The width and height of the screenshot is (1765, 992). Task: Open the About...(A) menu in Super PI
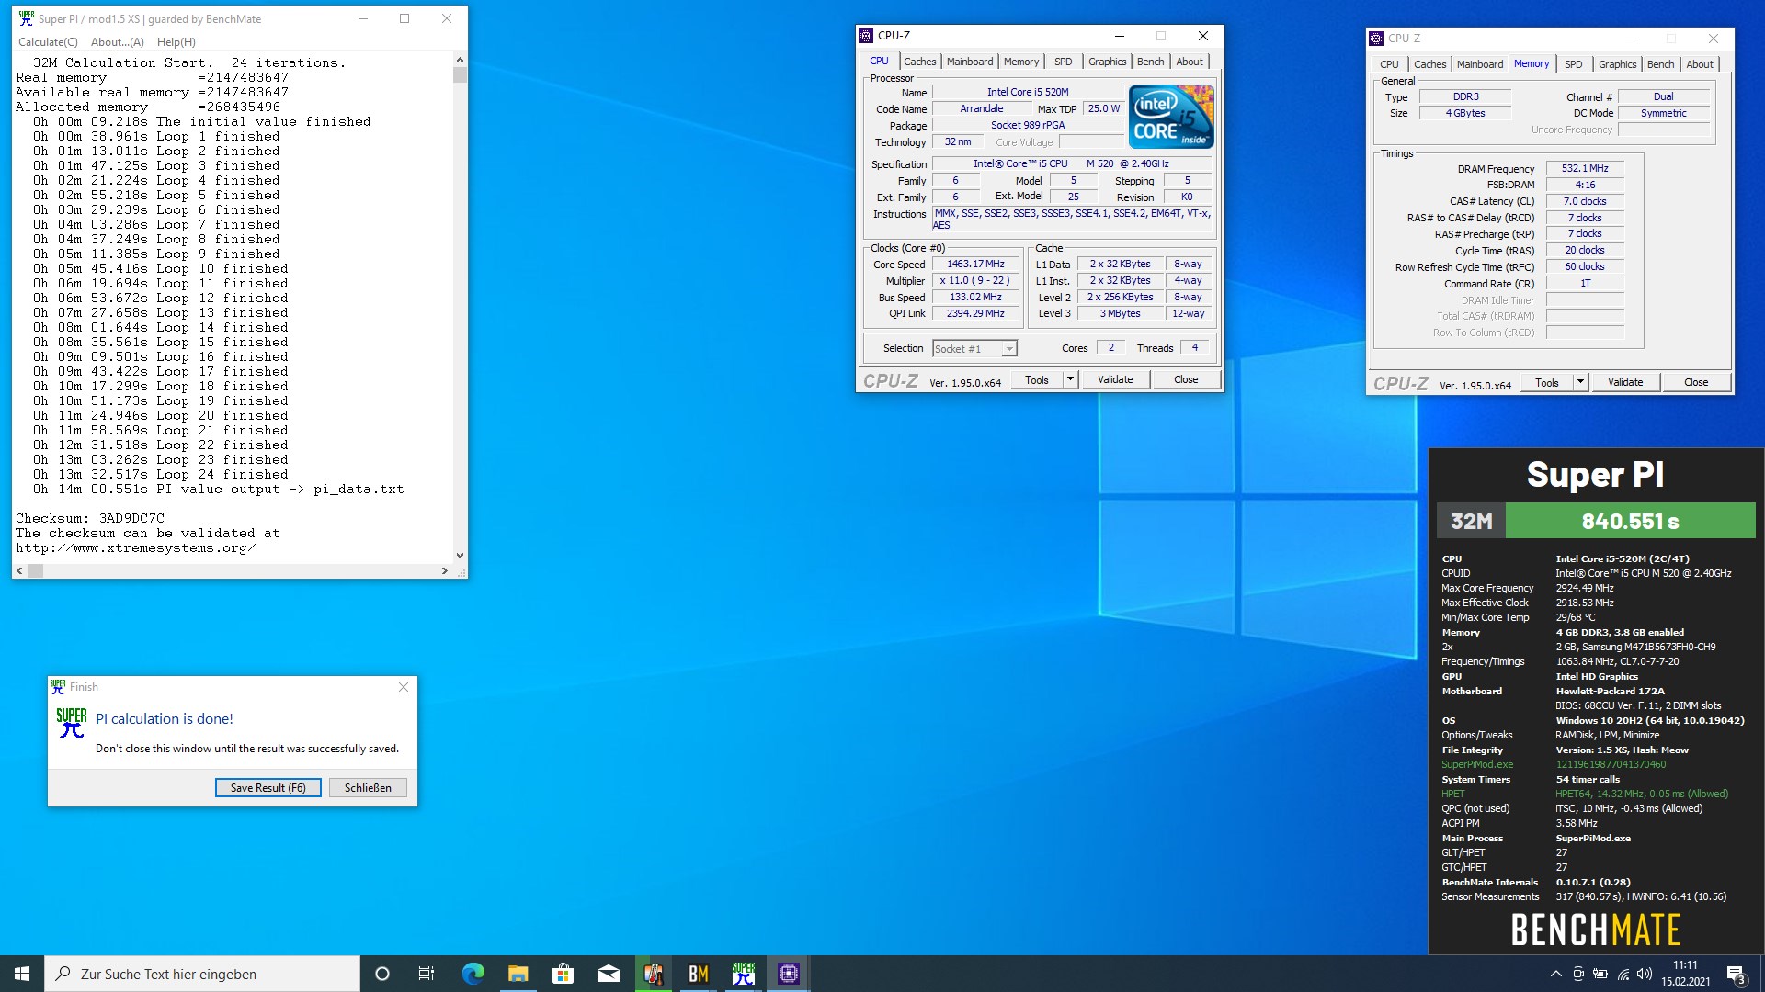(118, 42)
